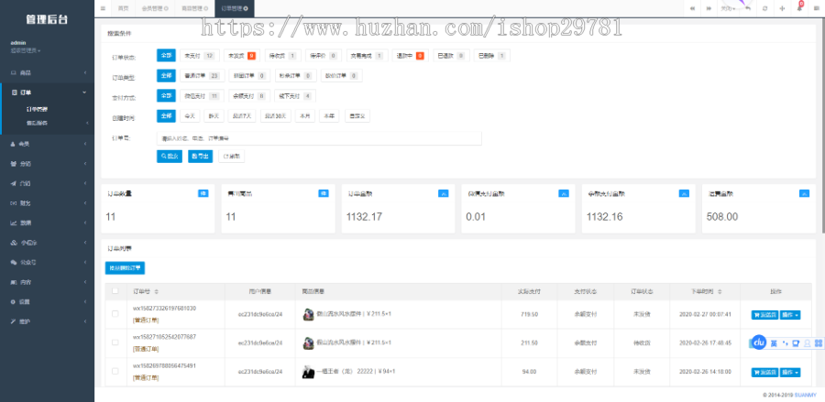Click the page vertical scrollbar
This screenshot has height=402, width=825.
[x=822, y=125]
